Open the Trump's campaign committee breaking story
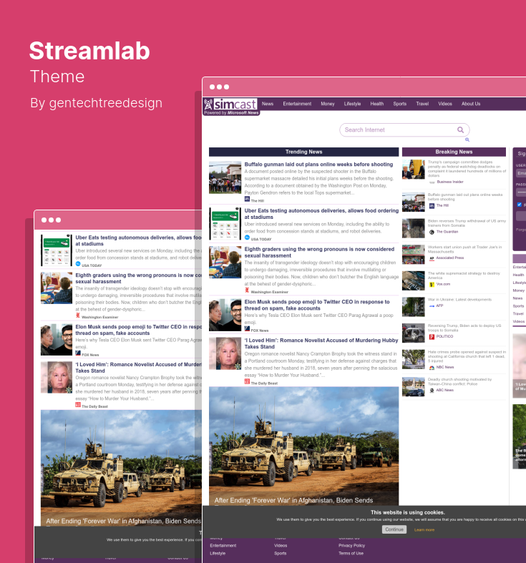The height and width of the screenshot is (563, 526). click(467, 169)
